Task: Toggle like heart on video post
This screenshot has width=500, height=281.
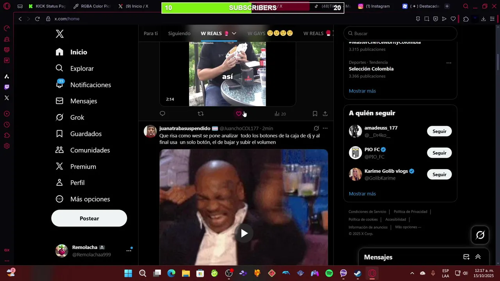Action: click(239, 114)
